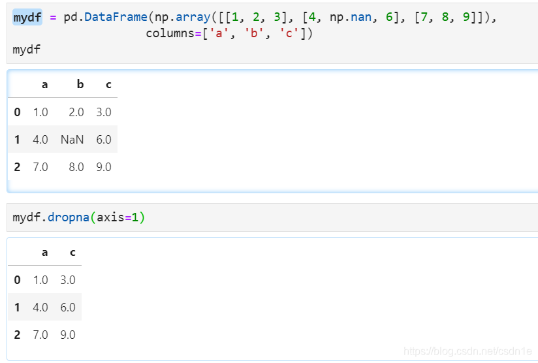Click the dropna method name
This screenshot has height=363, width=538.
69,217
